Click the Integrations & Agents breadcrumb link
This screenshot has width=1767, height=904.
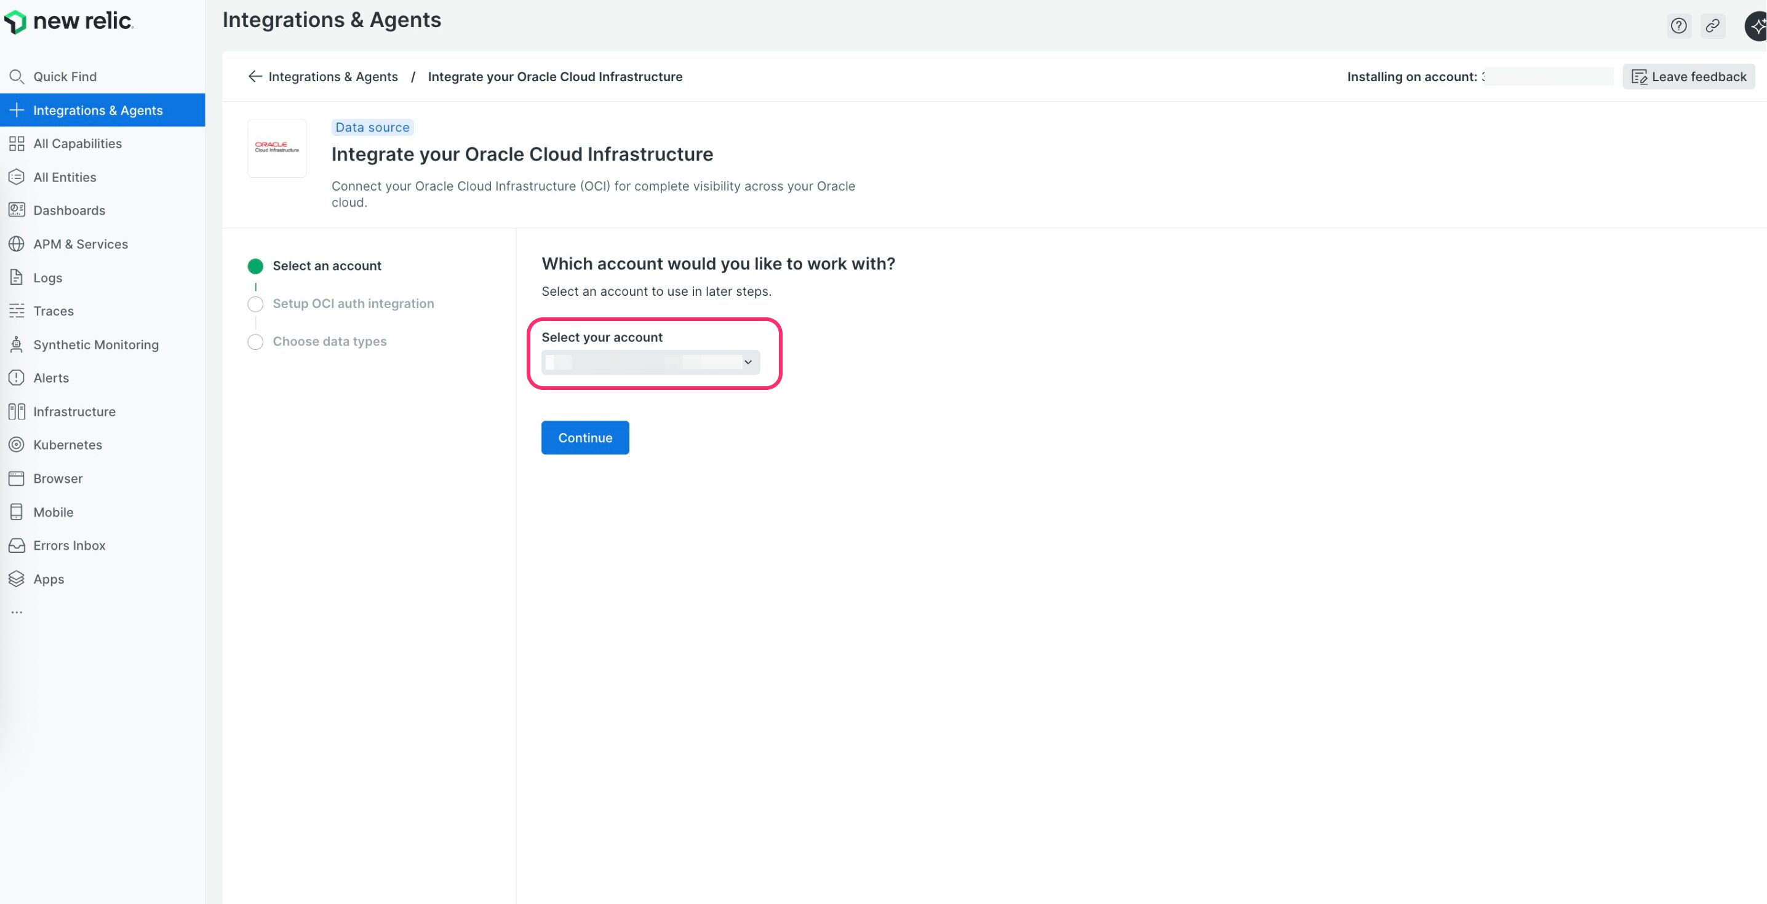pyautogui.click(x=333, y=76)
